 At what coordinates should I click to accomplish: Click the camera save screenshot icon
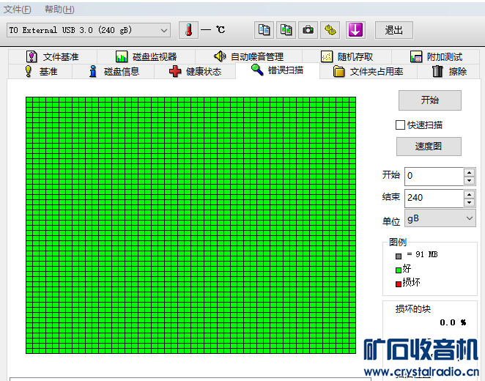coord(308,30)
